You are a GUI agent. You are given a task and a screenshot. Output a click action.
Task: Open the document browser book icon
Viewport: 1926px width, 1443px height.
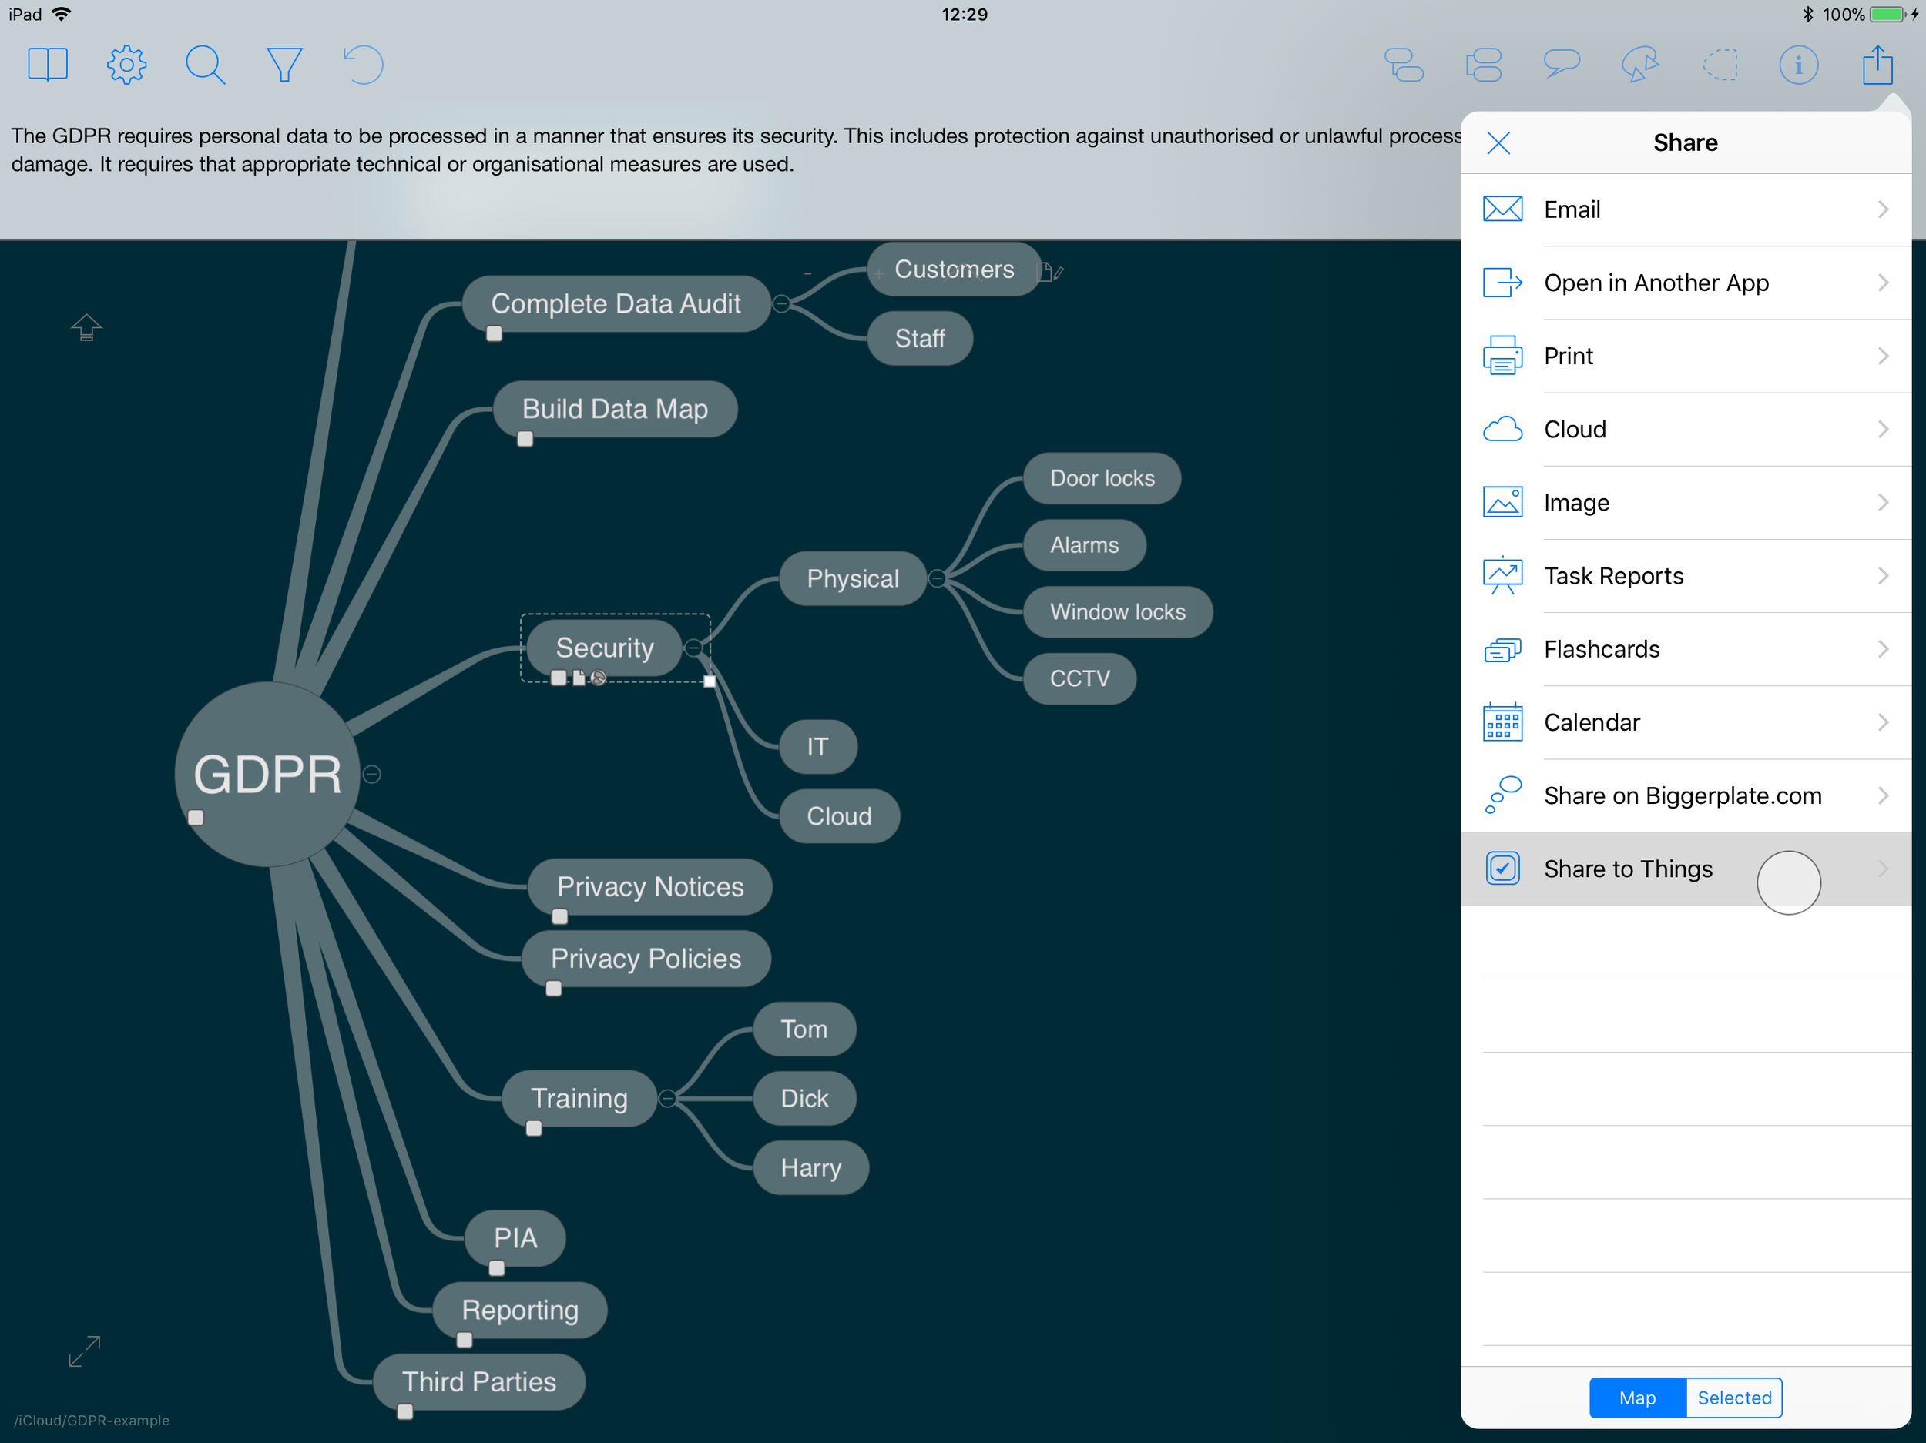(47, 65)
